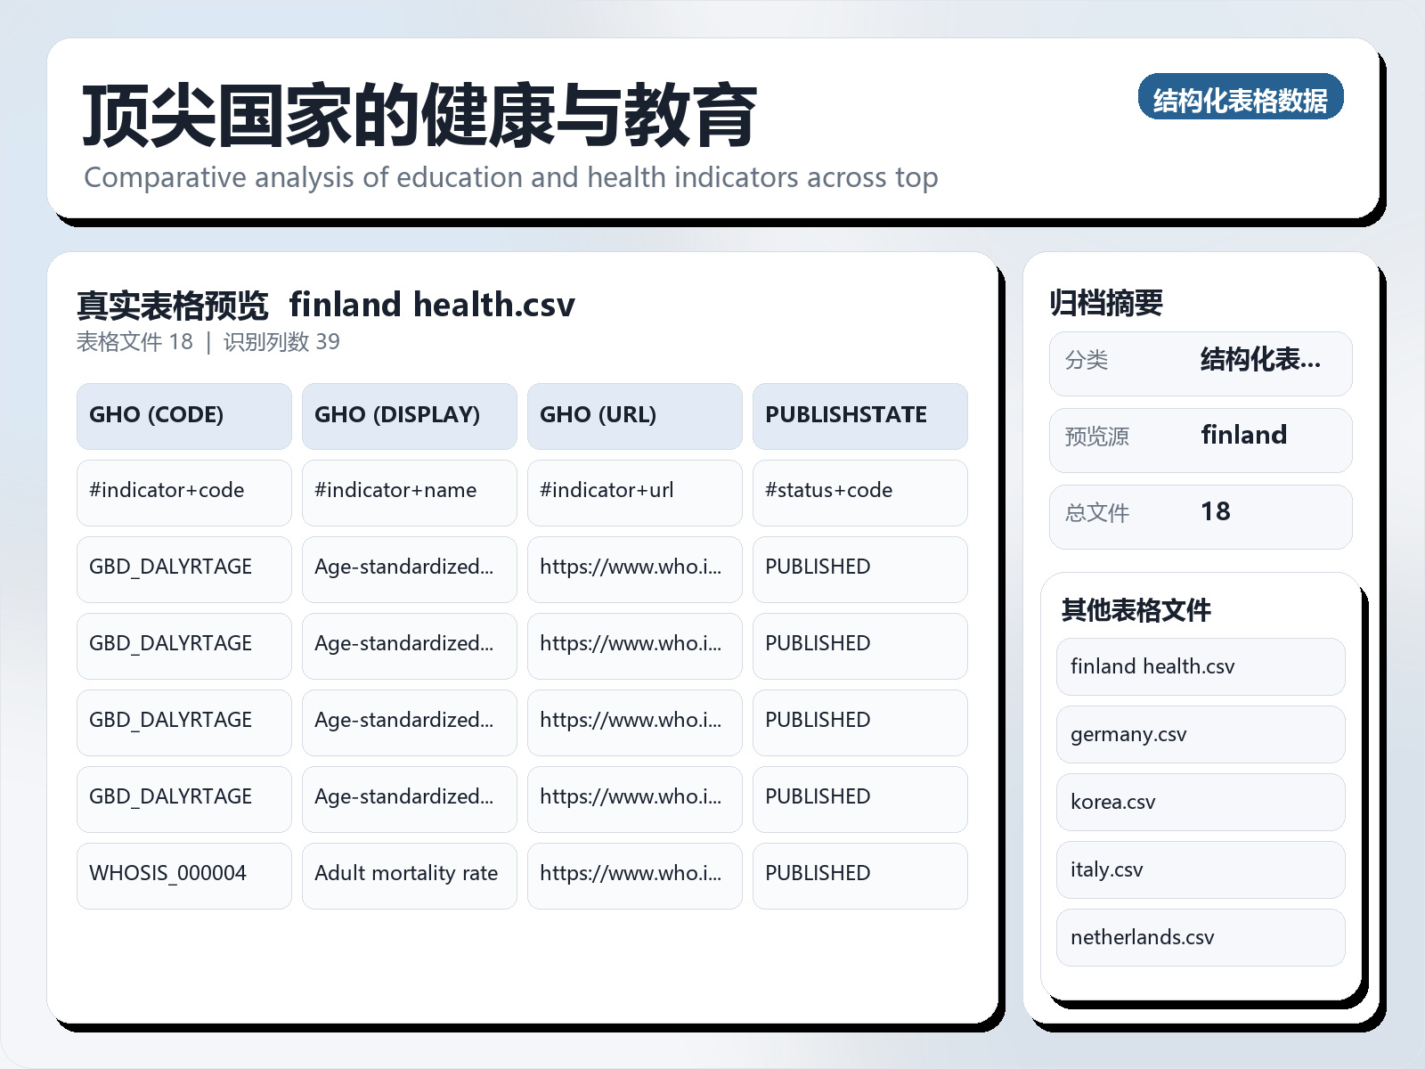The image size is (1425, 1069).
Task: Click the finland health.csv preview title
Action: point(433,305)
